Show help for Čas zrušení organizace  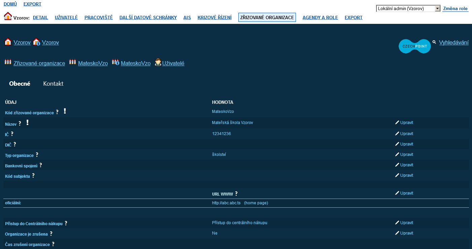53,244
